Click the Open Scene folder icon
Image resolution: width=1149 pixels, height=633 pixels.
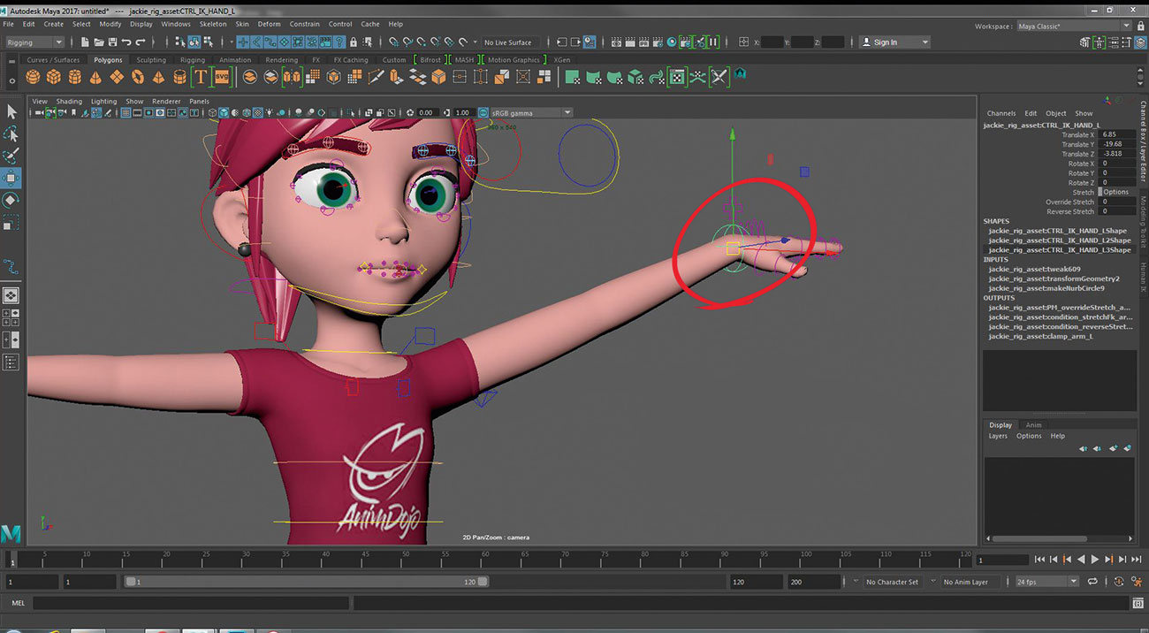[97, 42]
